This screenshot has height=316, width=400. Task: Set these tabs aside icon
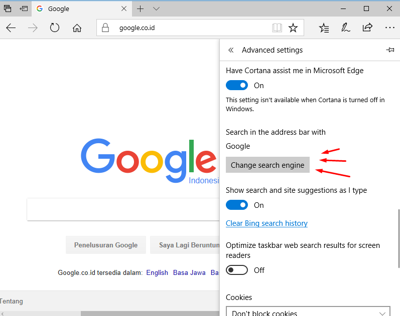pos(24,9)
